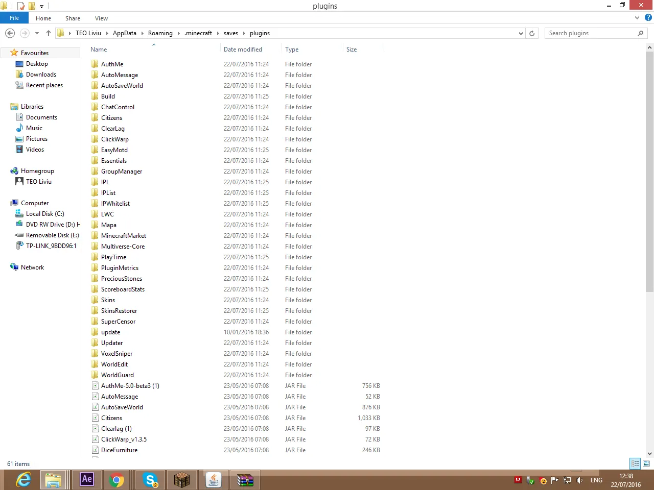The height and width of the screenshot is (490, 654).
Task: Switch to details view layout
Action: coord(635,463)
